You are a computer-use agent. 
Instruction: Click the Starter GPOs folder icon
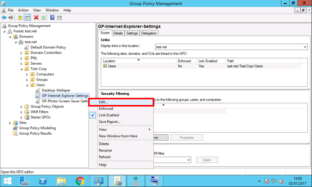[x=27, y=117]
